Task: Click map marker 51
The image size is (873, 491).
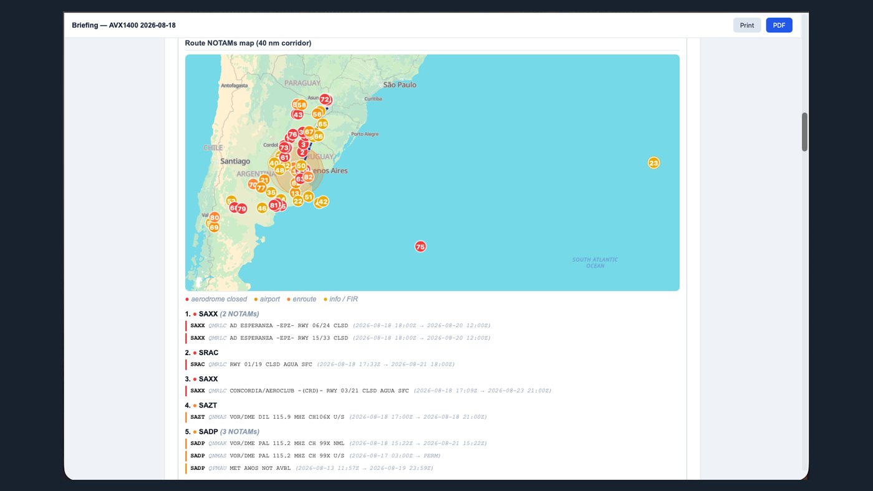Action: [308, 197]
